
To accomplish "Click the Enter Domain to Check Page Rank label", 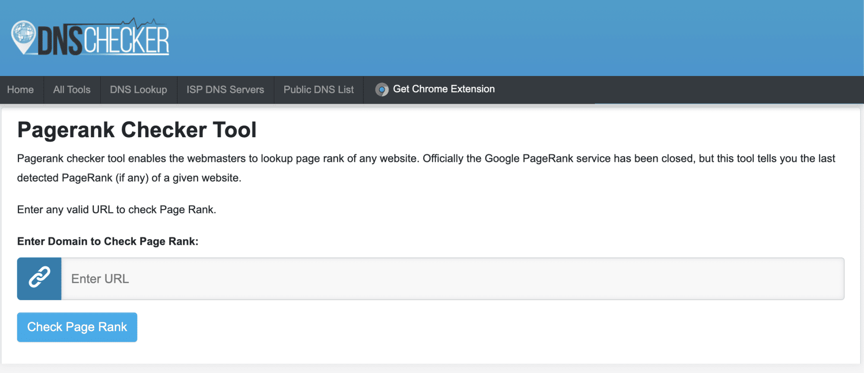I will [x=108, y=241].
